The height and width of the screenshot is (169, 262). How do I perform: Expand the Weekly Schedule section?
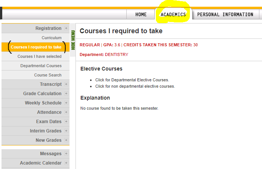click(36, 103)
